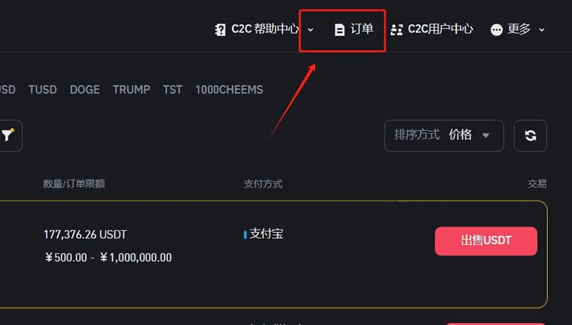
Task: Select the TUSD coin tab
Action: point(42,89)
